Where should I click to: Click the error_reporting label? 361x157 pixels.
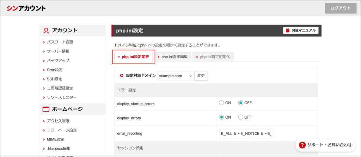pyautogui.click(x=130, y=133)
